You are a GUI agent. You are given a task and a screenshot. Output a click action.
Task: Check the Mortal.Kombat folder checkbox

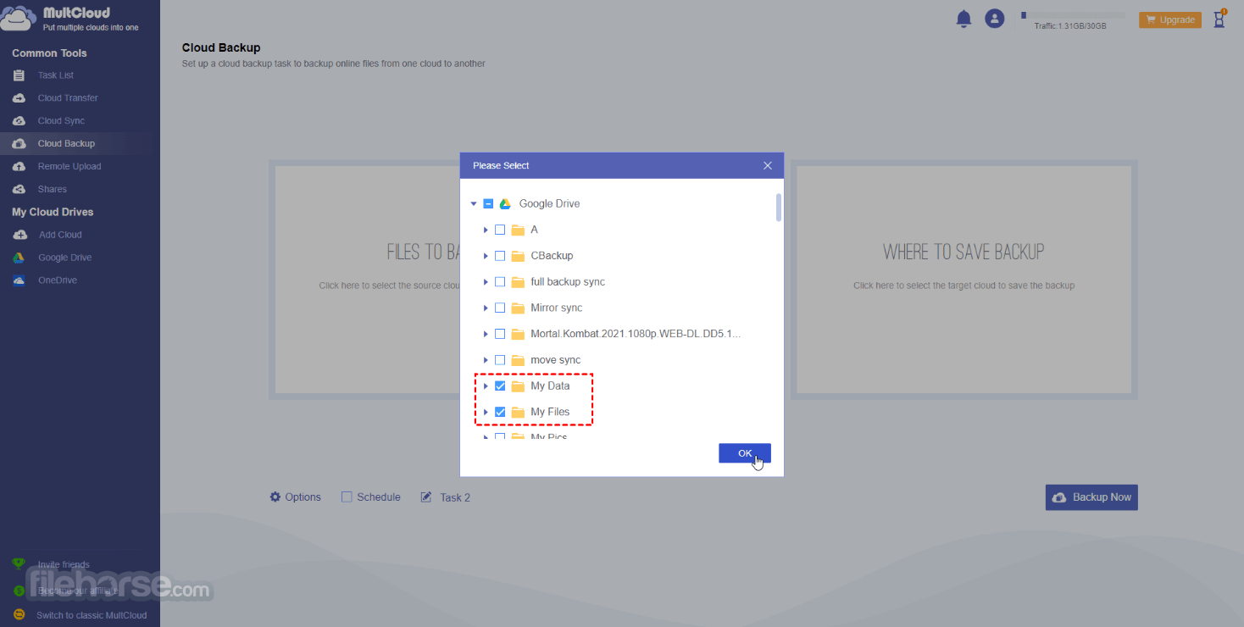pyautogui.click(x=500, y=334)
